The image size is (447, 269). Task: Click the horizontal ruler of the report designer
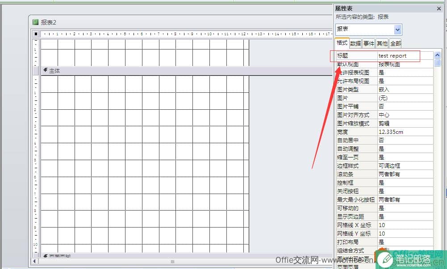tap(187, 34)
